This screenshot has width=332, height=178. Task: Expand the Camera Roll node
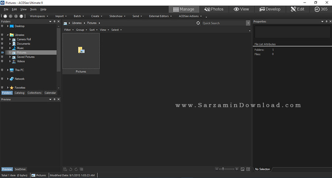(10, 39)
